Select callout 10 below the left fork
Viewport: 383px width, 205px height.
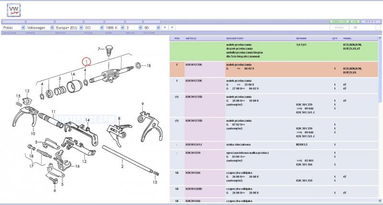tap(33, 134)
